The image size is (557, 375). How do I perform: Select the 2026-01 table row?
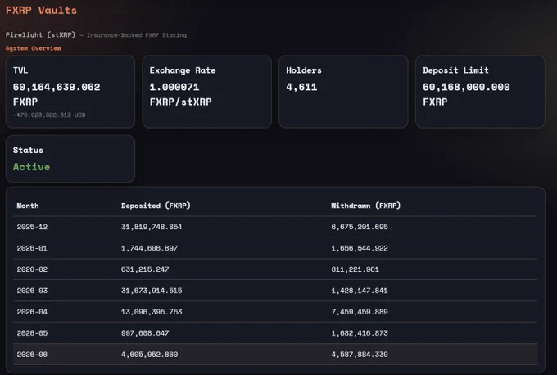coord(275,248)
